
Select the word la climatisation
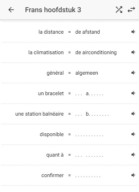(46, 52)
